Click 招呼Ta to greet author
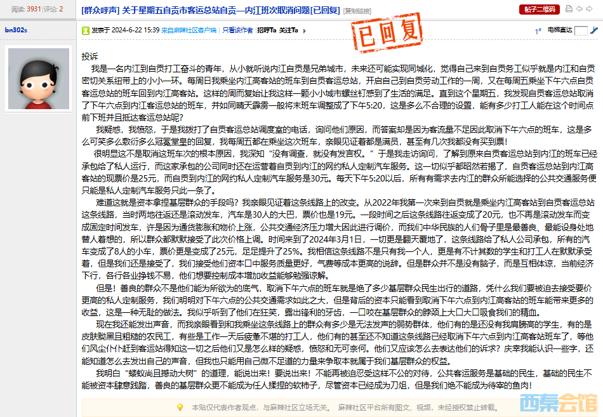The image size is (603, 417). click(266, 30)
